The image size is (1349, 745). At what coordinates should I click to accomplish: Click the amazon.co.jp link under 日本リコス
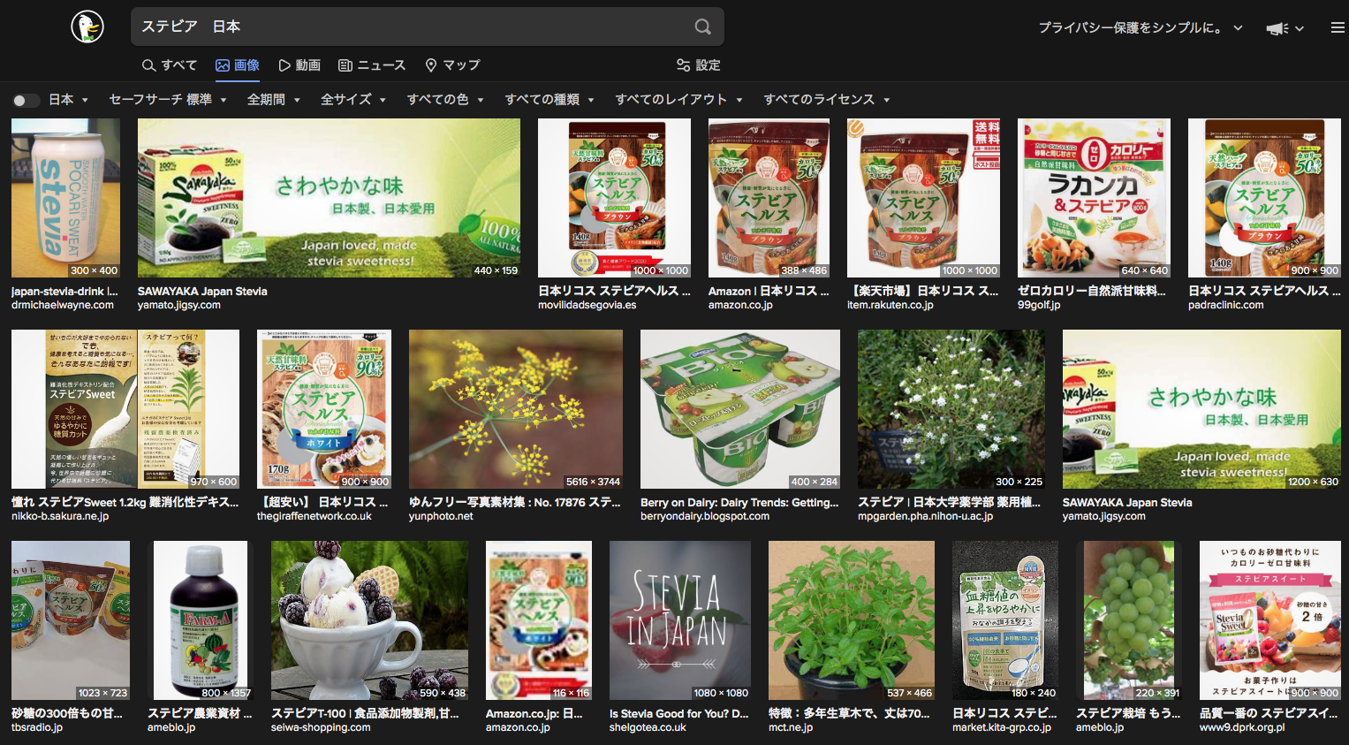coord(740,305)
